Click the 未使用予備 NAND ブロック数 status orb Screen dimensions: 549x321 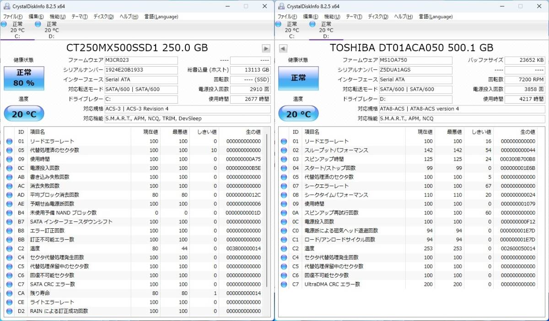click(x=10, y=213)
